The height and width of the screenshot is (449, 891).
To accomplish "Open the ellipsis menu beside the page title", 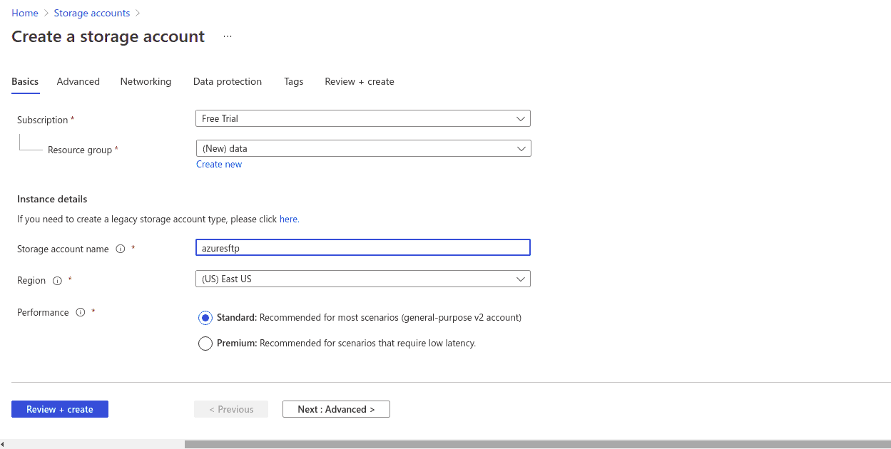I will click(x=228, y=37).
